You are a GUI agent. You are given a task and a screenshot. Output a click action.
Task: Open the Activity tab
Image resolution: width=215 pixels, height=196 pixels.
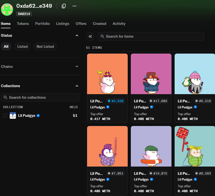tap(119, 24)
